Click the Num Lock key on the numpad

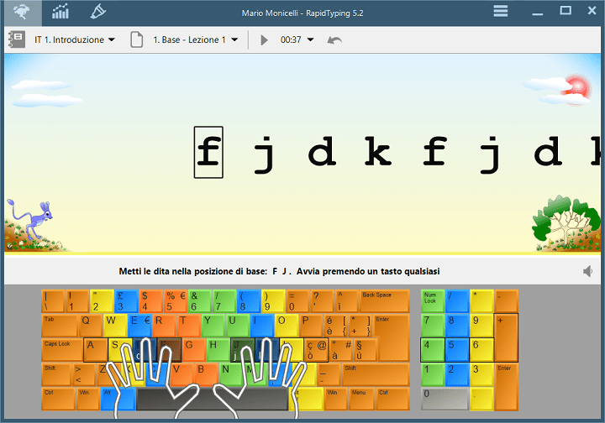tap(433, 300)
